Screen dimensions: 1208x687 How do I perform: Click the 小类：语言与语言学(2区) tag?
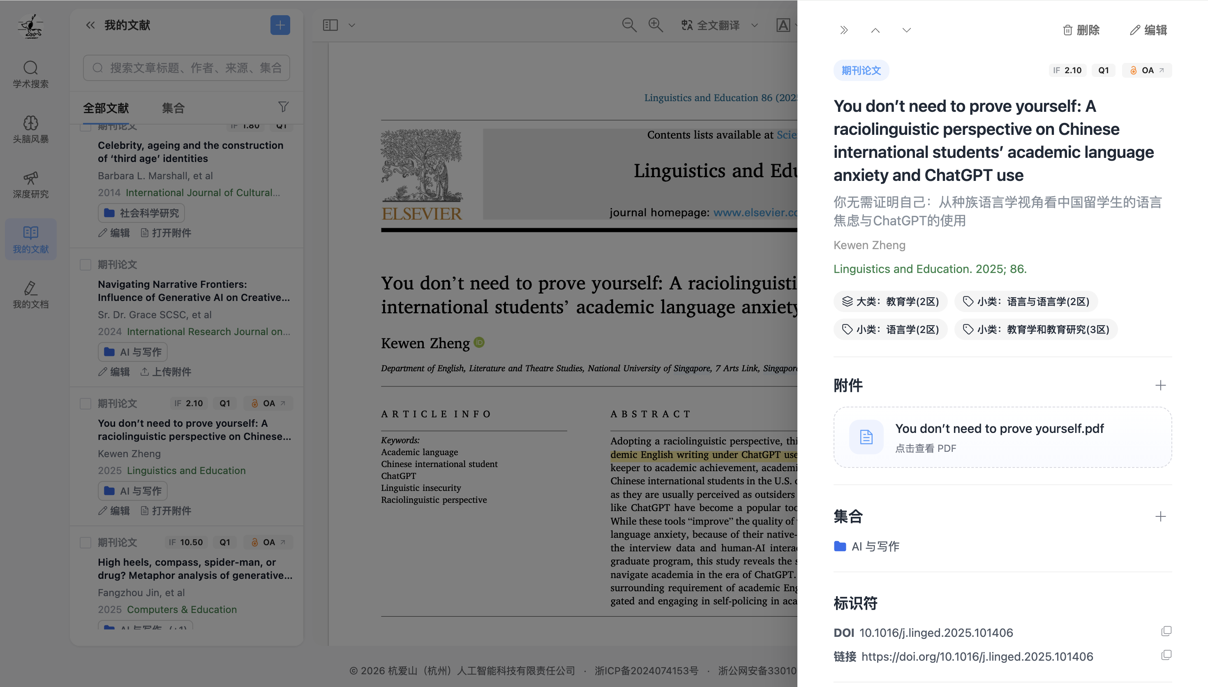tap(1026, 301)
